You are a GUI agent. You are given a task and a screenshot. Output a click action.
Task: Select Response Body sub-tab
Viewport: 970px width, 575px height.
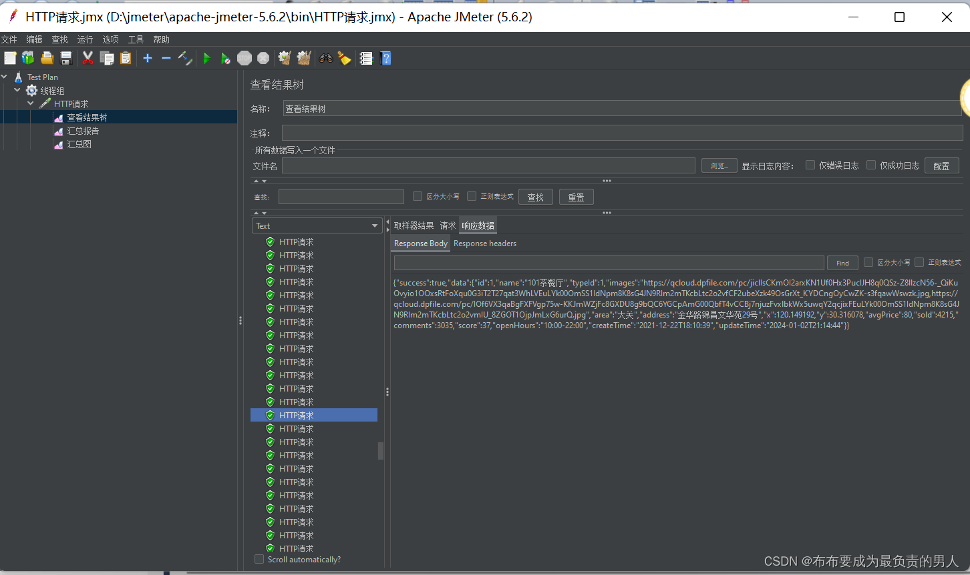pyautogui.click(x=421, y=243)
